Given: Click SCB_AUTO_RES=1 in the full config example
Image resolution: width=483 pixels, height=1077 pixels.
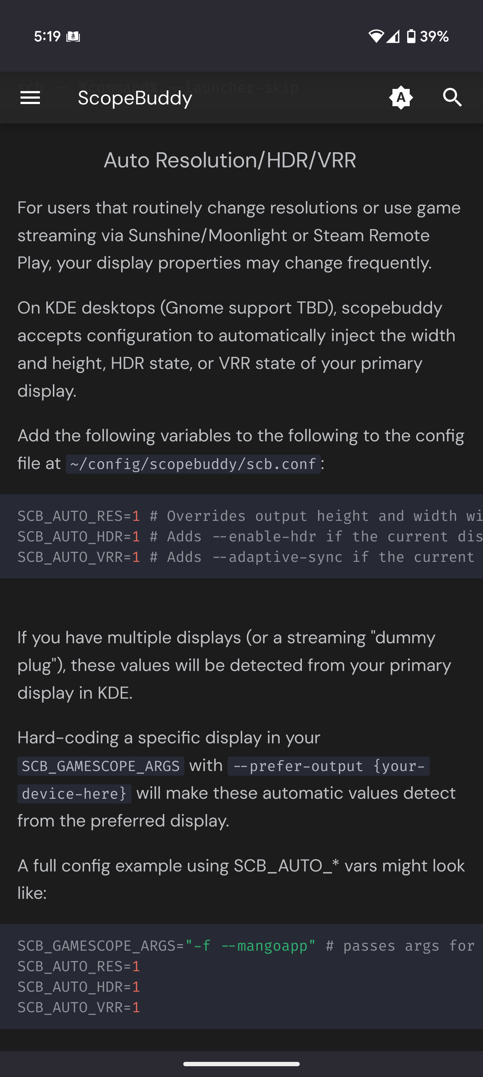Looking at the screenshot, I should (x=78, y=966).
